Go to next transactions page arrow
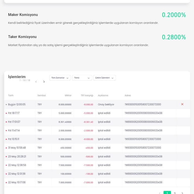The width and height of the screenshot is (194, 194). (x=44, y=82)
